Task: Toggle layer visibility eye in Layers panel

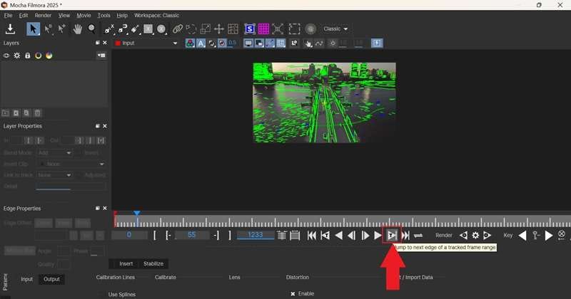Action: (6, 56)
